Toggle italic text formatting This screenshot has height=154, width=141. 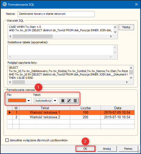(x=69, y=100)
